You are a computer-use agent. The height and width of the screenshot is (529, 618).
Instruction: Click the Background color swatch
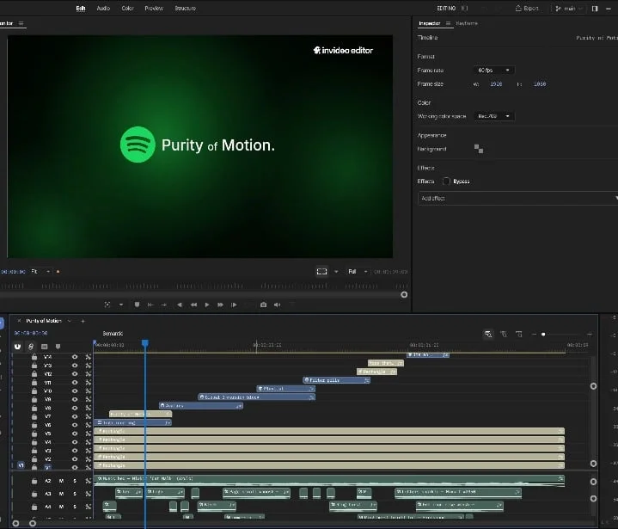(479, 149)
